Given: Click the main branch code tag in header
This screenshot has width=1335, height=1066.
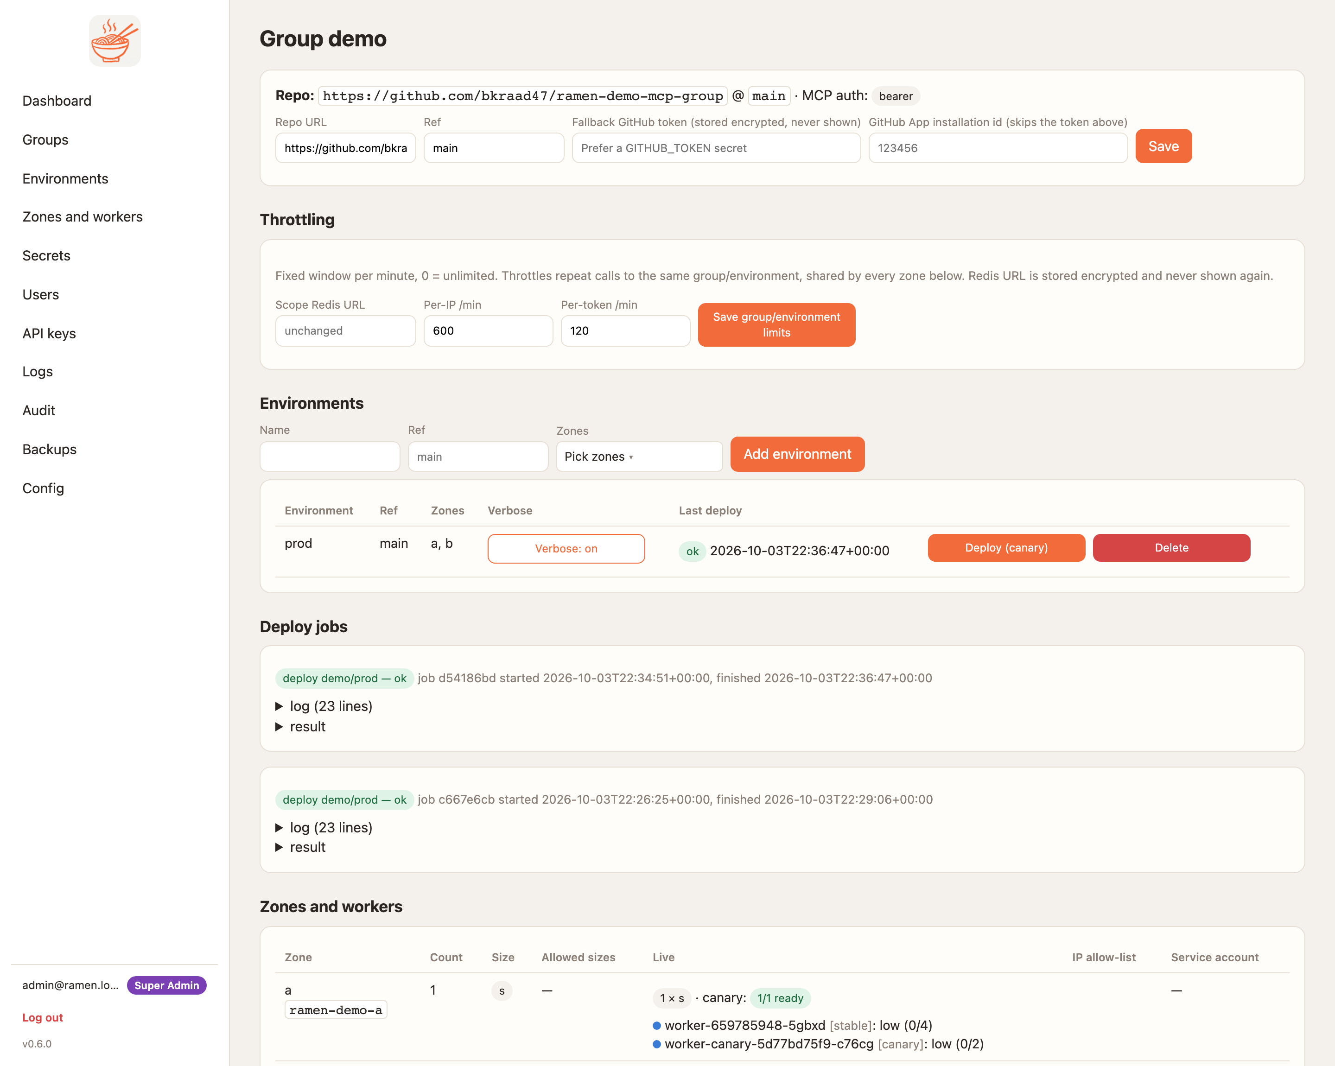Looking at the screenshot, I should 769,96.
